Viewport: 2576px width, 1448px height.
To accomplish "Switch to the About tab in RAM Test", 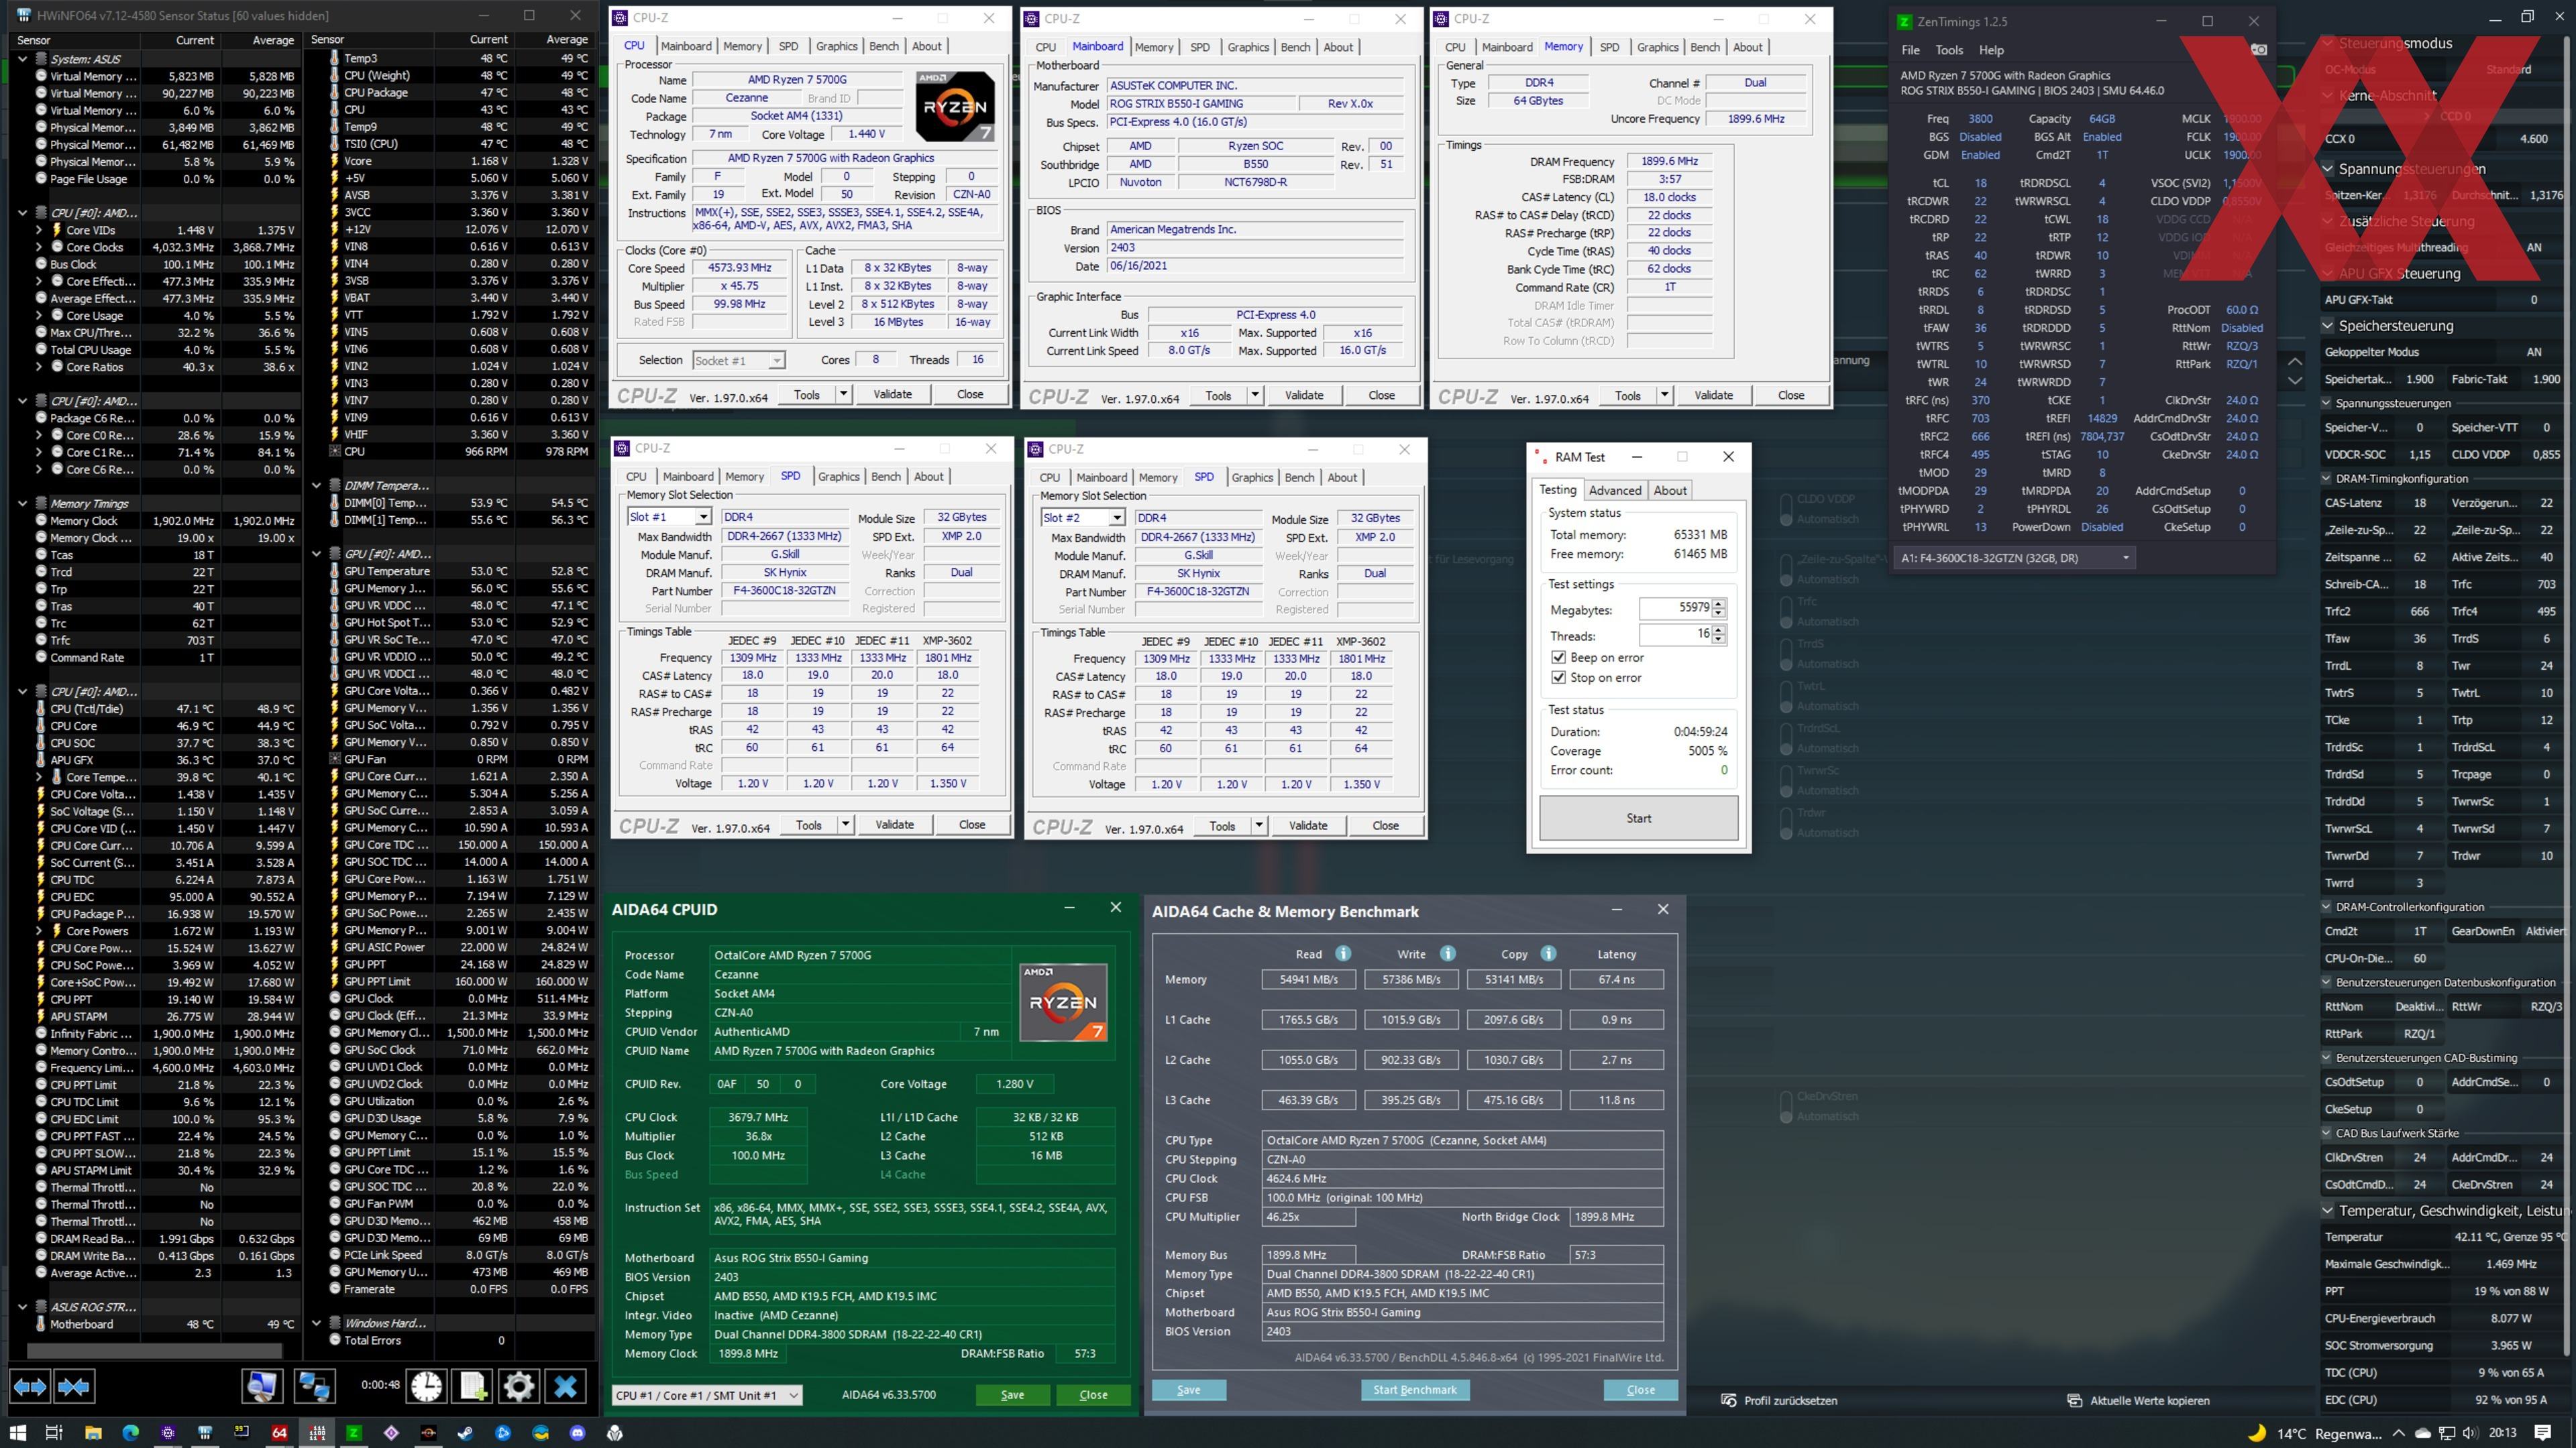I will [x=1670, y=489].
